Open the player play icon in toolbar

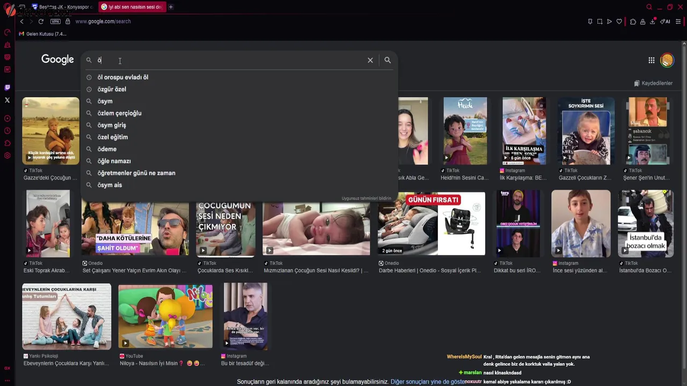[609, 21]
